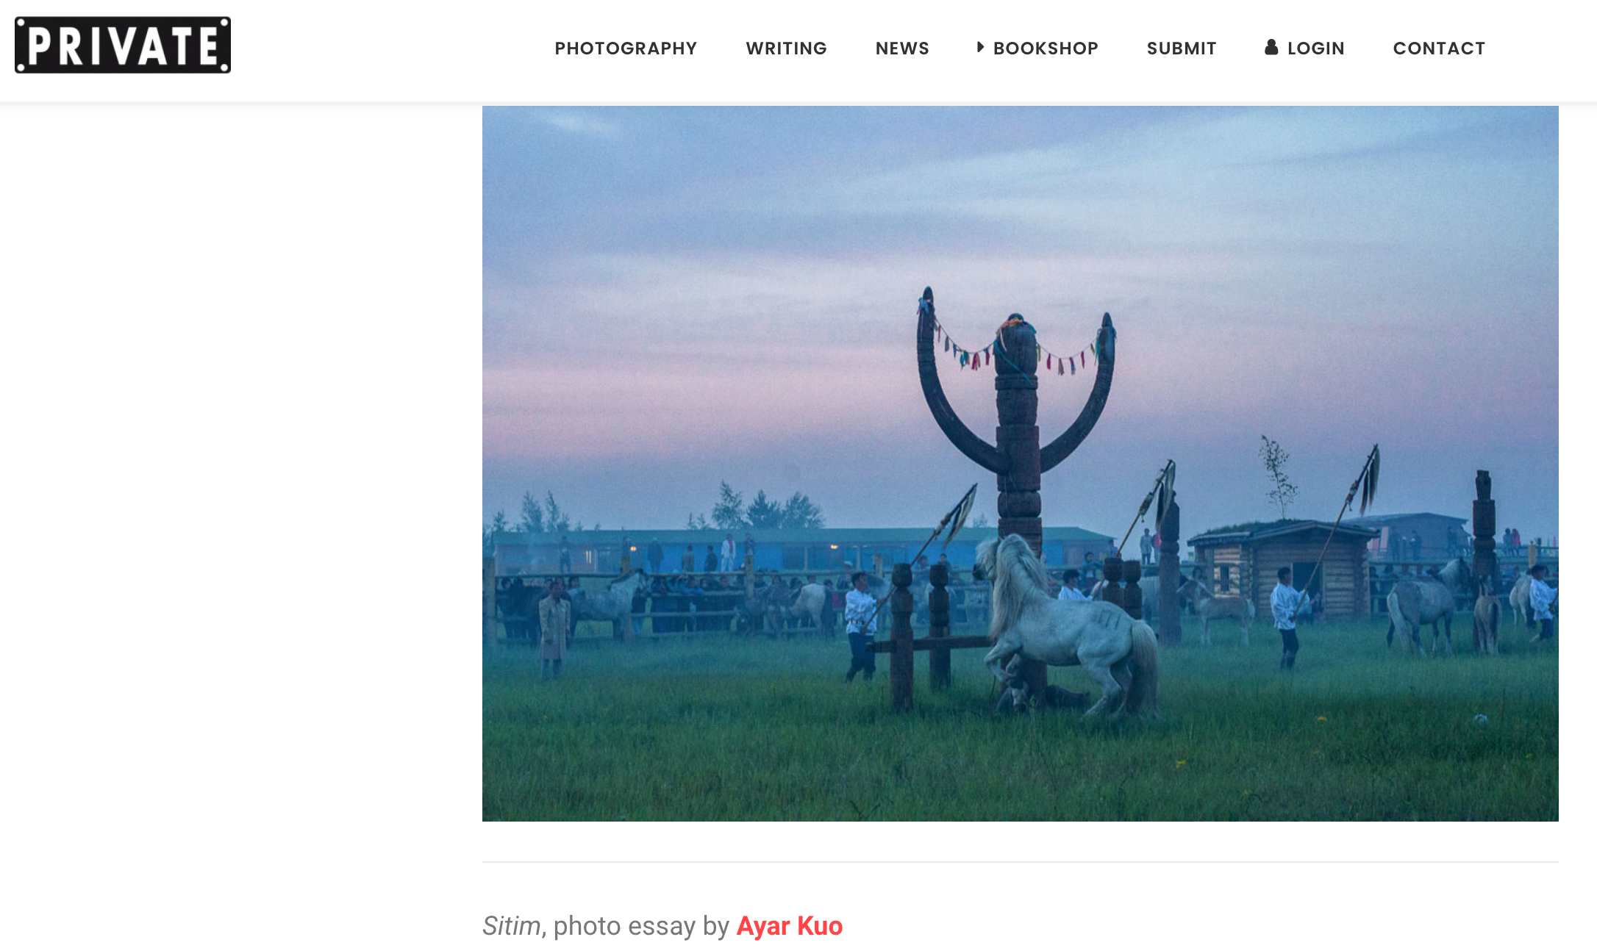Viewport: 1597px width, 948px height.
Task: Open the BOOKSHOP menu
Action: [x=1046, y=49]
